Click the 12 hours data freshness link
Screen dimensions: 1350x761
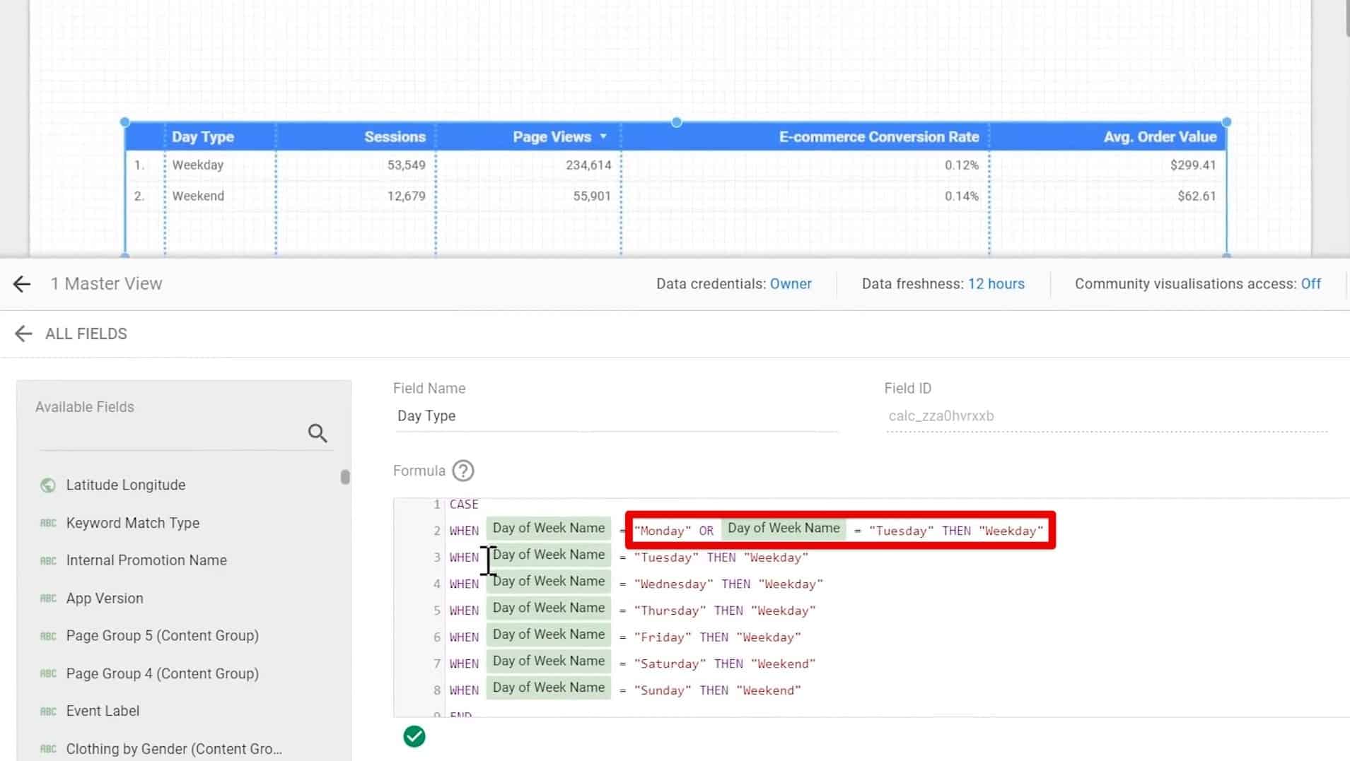click(x=996, y=283)
